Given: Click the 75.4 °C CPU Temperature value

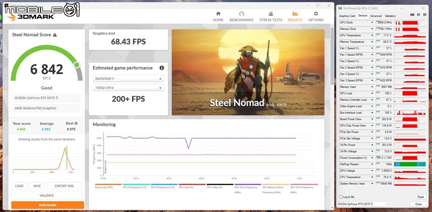Looking at the screenshot, I should pos(387,177).
